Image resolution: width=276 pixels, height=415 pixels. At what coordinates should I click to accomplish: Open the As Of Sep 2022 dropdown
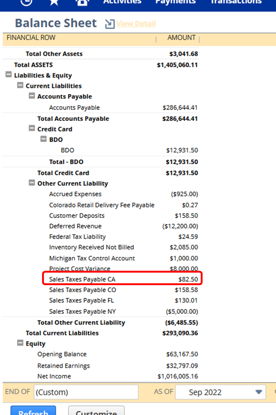[220, 392]
